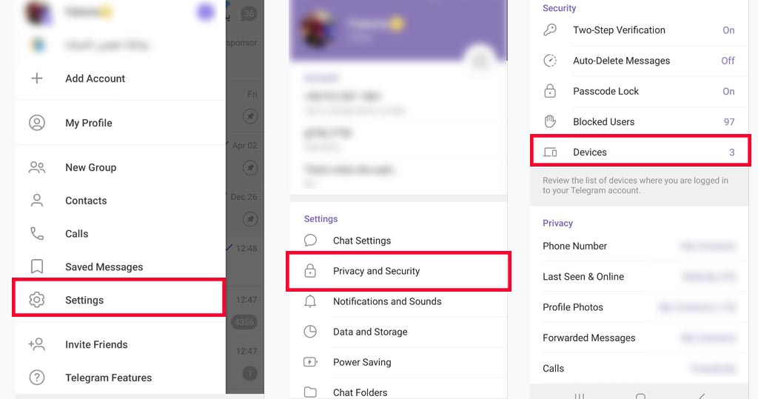The width and height of the screenshot is (758, 399).
Task: Click the Chat Settings speech bubble icon
Action: tap(310, 241)
